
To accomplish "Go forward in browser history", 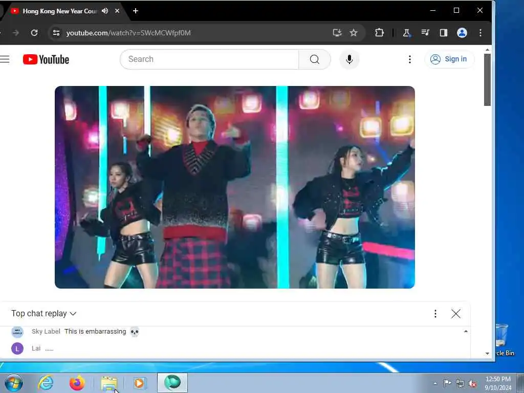I will tap(15, 33).
